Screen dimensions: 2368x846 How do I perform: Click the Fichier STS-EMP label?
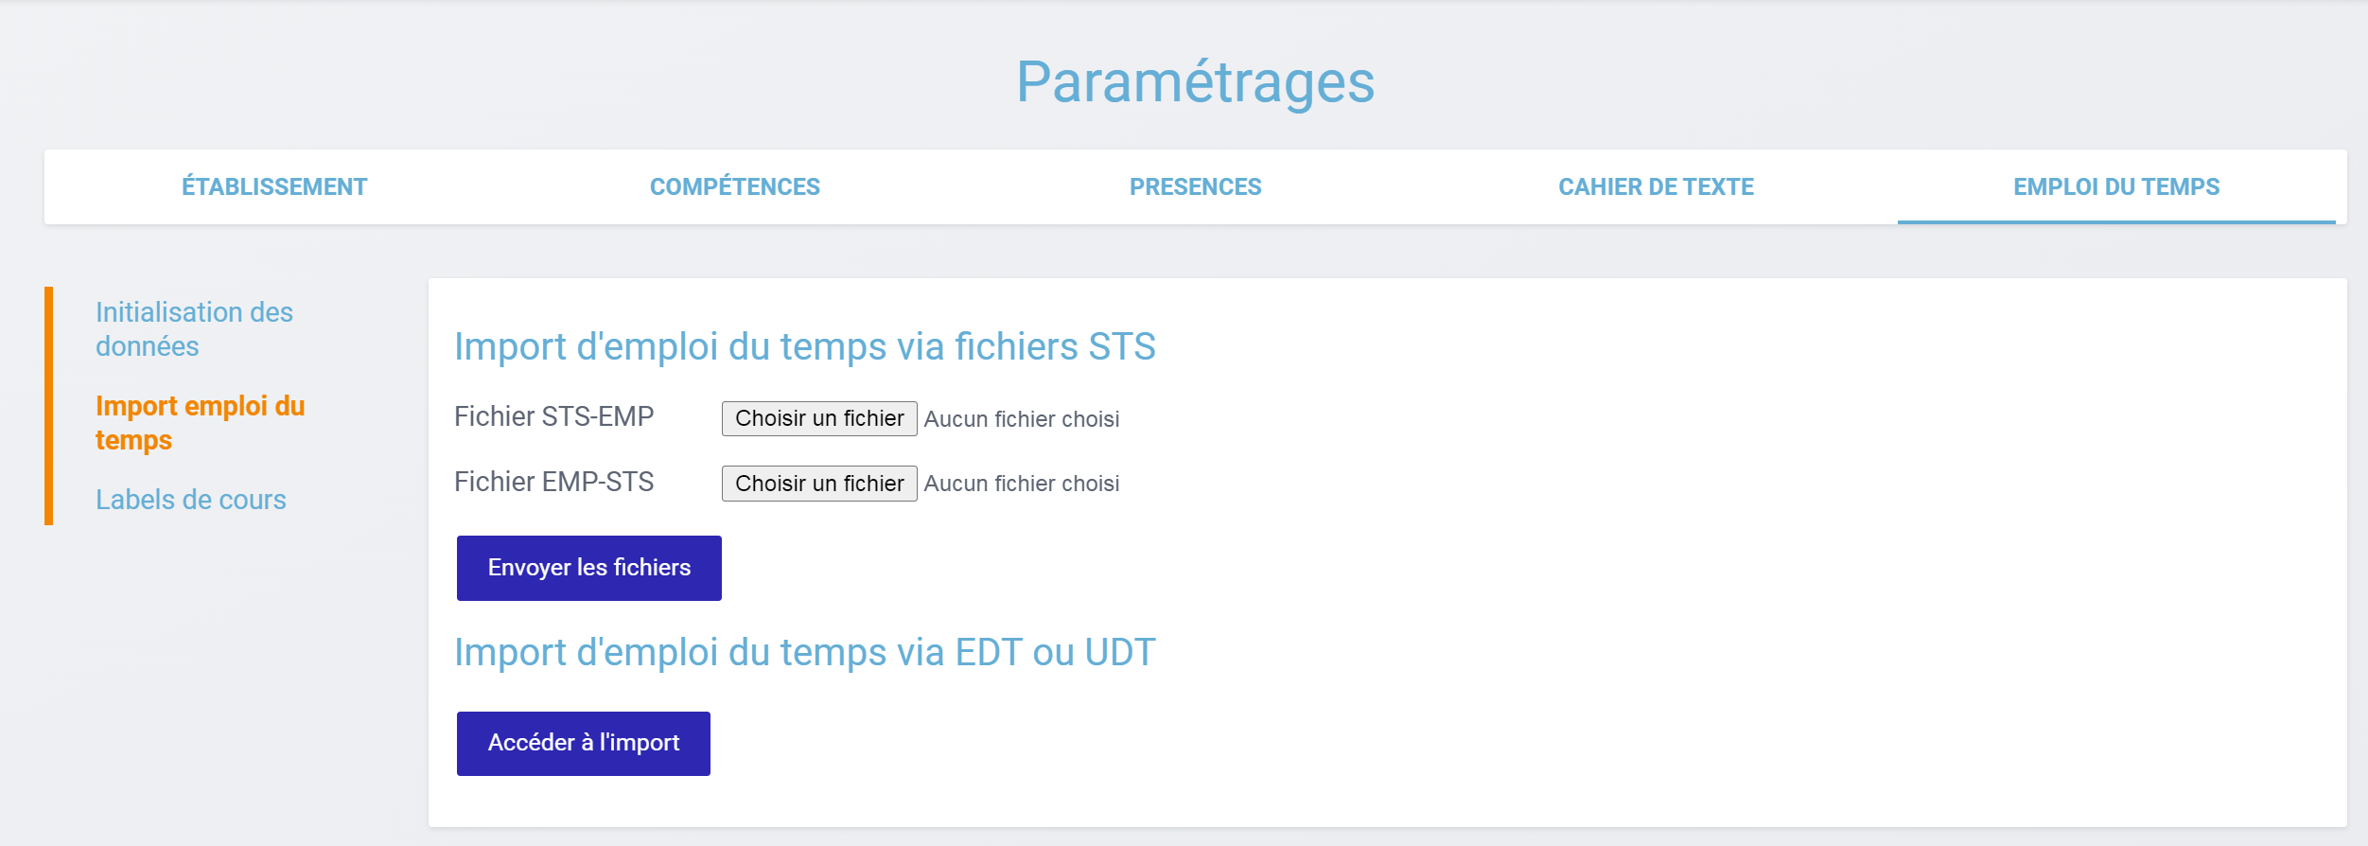553,416
